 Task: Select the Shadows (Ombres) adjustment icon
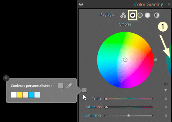point(132,15)
